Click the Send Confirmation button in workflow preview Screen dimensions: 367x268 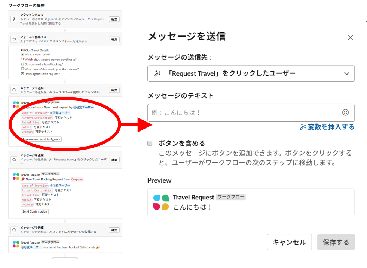35,211
